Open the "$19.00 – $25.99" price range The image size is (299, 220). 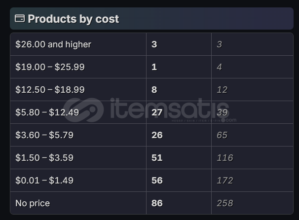pyautogui.click(x=50, y=67)
